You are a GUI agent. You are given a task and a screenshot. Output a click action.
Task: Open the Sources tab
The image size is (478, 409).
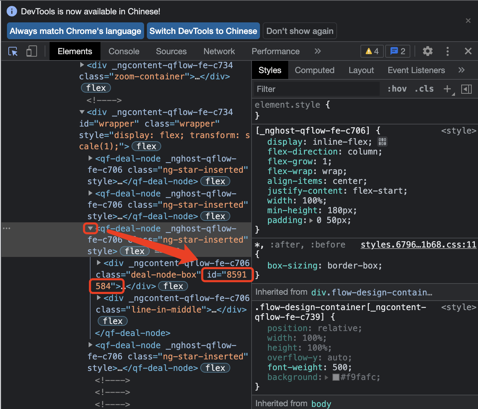point(171,51)
